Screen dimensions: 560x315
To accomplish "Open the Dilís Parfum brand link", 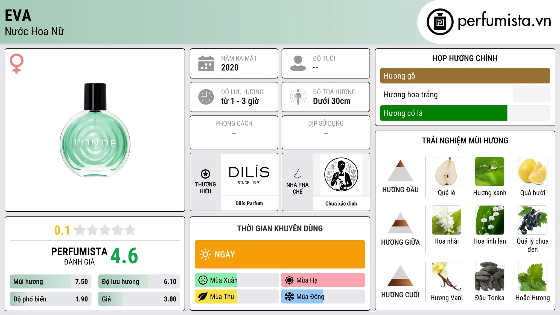I will coord(249,203).
